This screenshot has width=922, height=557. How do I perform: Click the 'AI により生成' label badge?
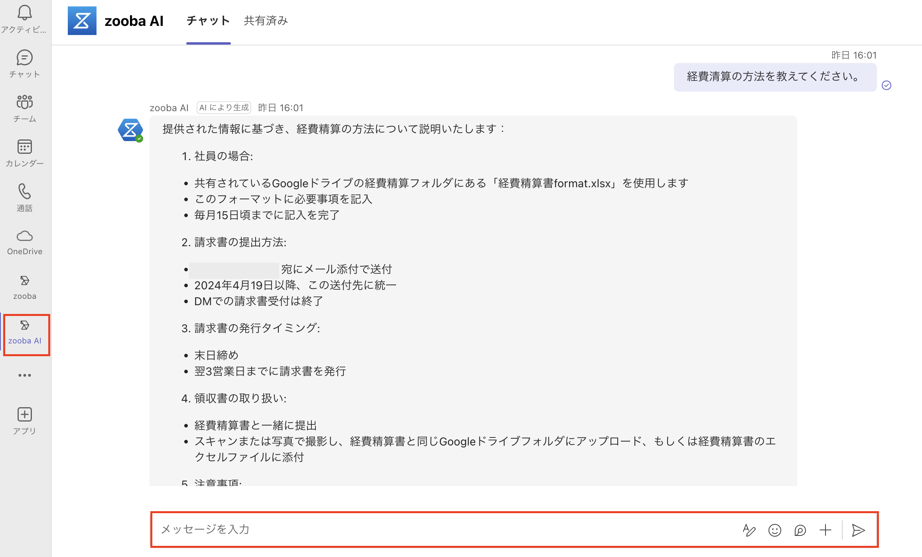(x=224, y=108)
